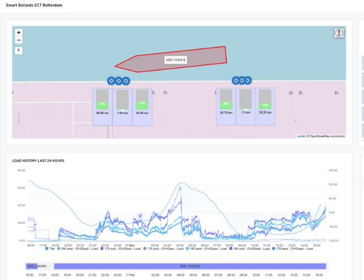Zoom out on the map

pos(19,40)
